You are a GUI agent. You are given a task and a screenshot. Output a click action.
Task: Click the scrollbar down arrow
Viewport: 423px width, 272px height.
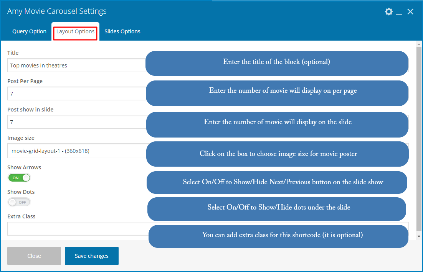click(419, 236)
